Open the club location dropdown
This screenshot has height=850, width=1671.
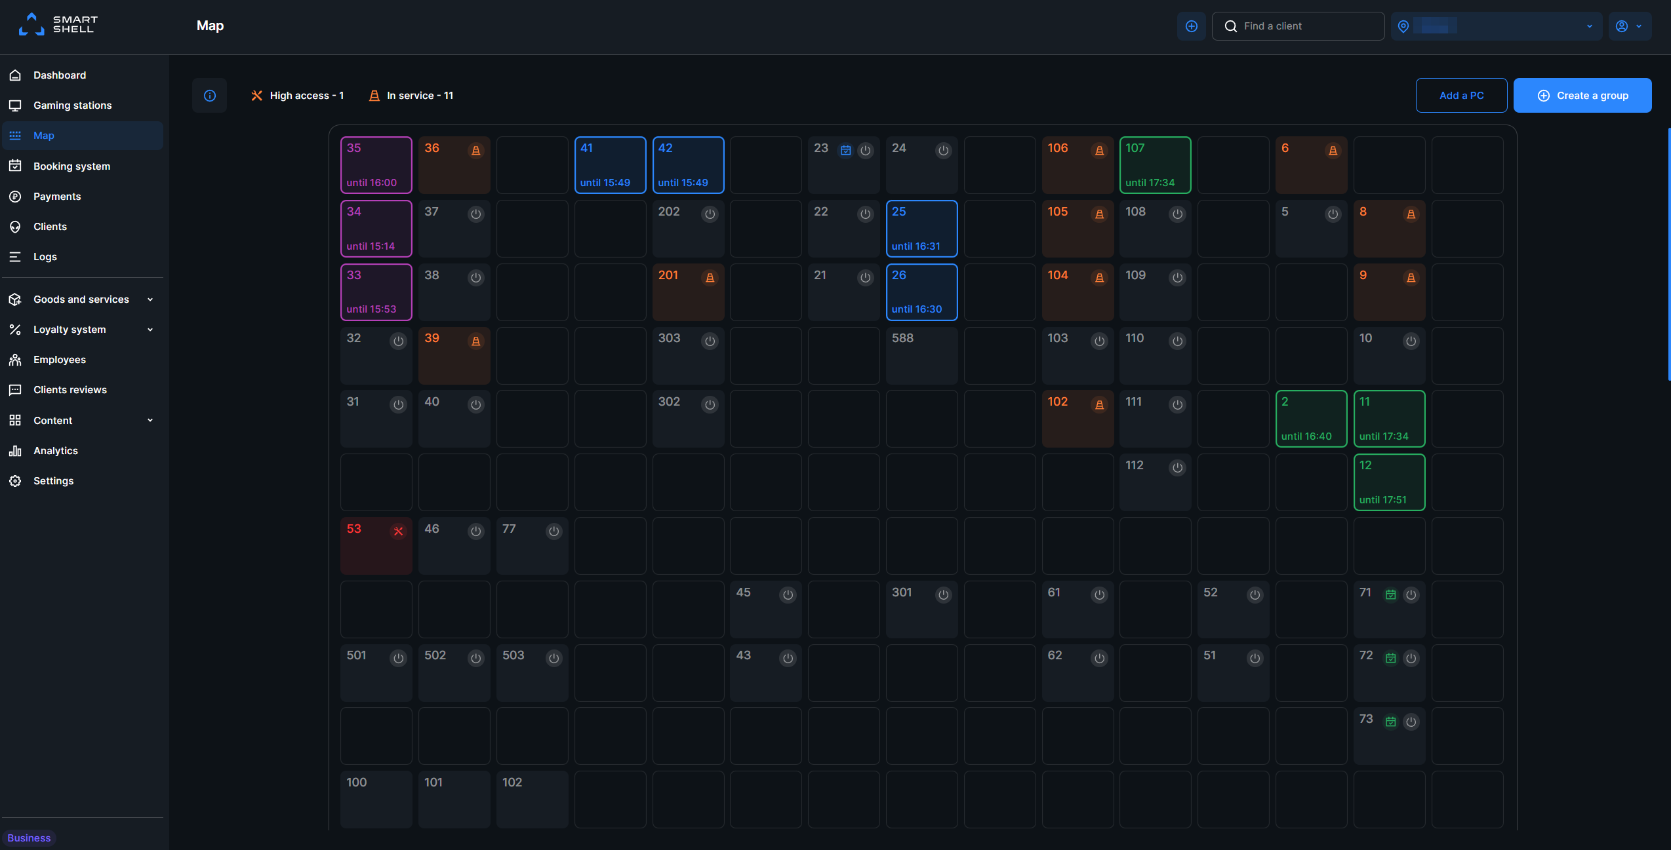(x=1497, y=26)
